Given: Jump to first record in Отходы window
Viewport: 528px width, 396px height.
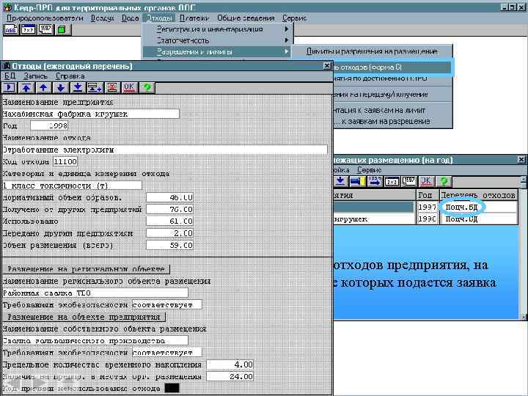Looking at the screenshot, I should (26, 88).
